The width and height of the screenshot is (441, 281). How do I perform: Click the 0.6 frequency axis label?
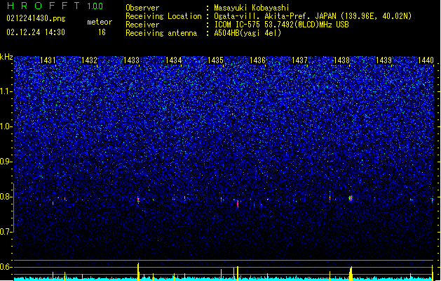(x=6, y=267)
